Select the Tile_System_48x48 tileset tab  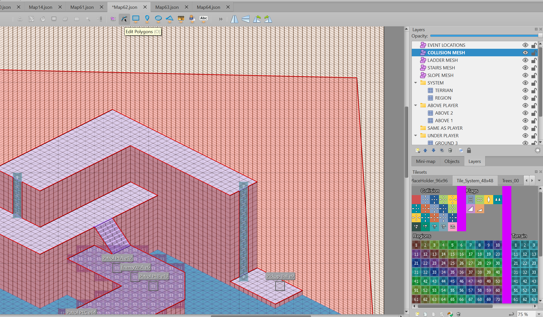(475, 180)
